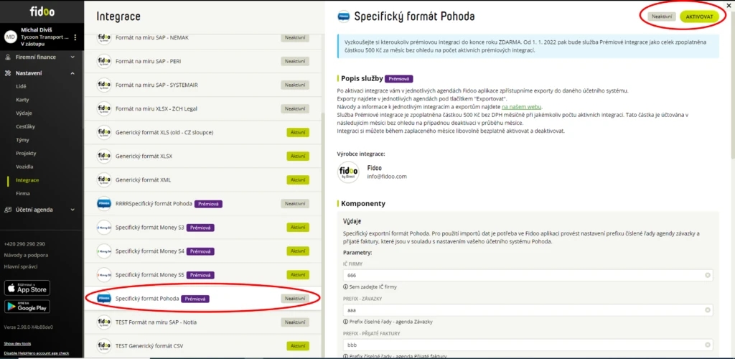Click the ACTIVATE (AKTIVOVAT) button
This screenshot has width=735, height=359.
click(699, 17)
